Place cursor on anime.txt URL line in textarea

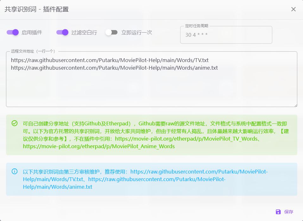[x=114, y=68]
